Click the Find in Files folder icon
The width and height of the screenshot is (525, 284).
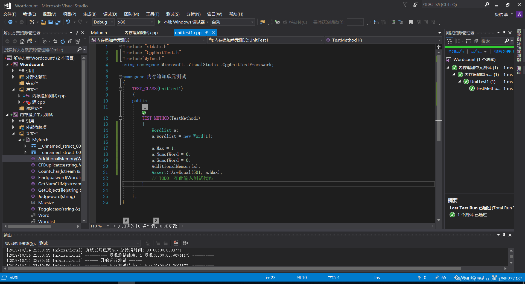click(x=262, y=22)
